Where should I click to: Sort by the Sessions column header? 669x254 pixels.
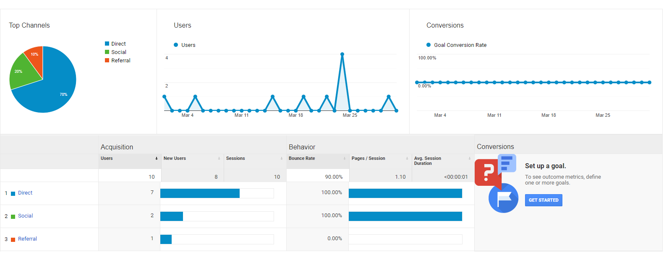235,159
